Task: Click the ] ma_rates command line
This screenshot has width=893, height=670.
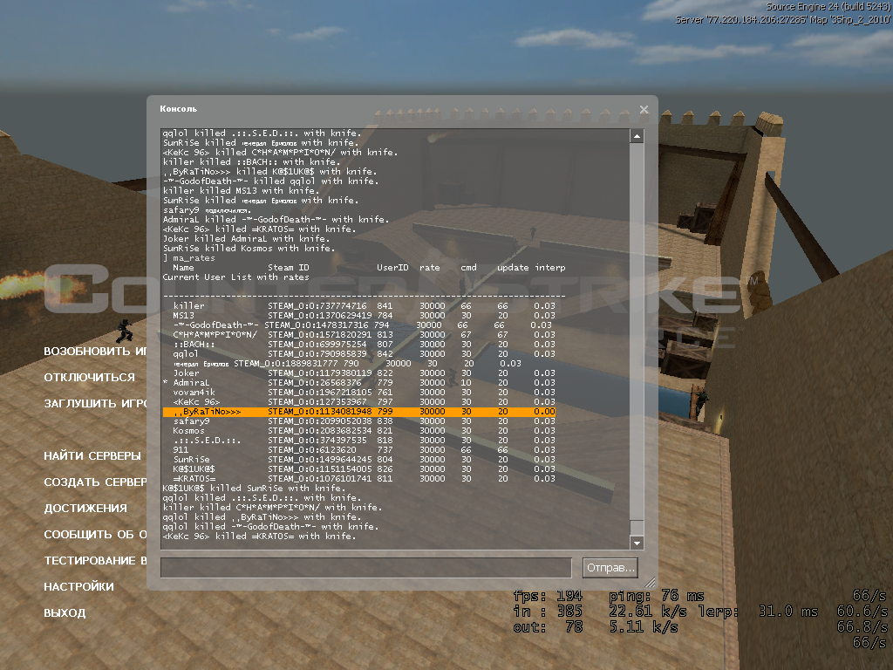Action: pos(189,258)
